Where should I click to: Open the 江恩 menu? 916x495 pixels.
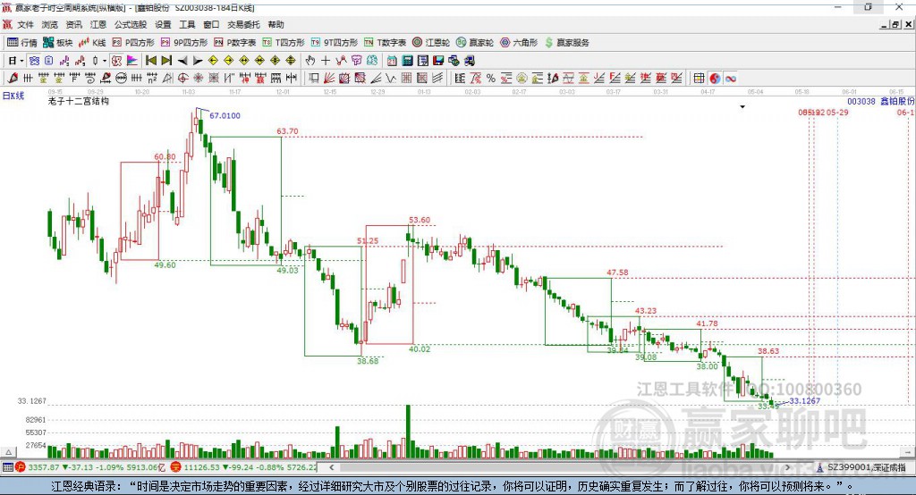[x=98, y=24]
